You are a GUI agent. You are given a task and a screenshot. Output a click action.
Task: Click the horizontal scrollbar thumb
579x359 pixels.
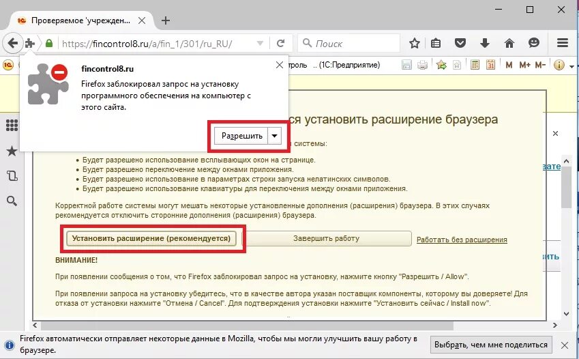coord(247,326)
